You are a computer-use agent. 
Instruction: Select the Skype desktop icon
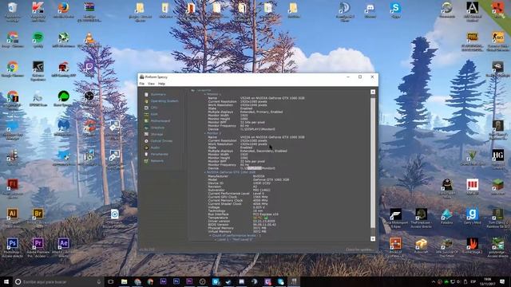pos(396,10)
